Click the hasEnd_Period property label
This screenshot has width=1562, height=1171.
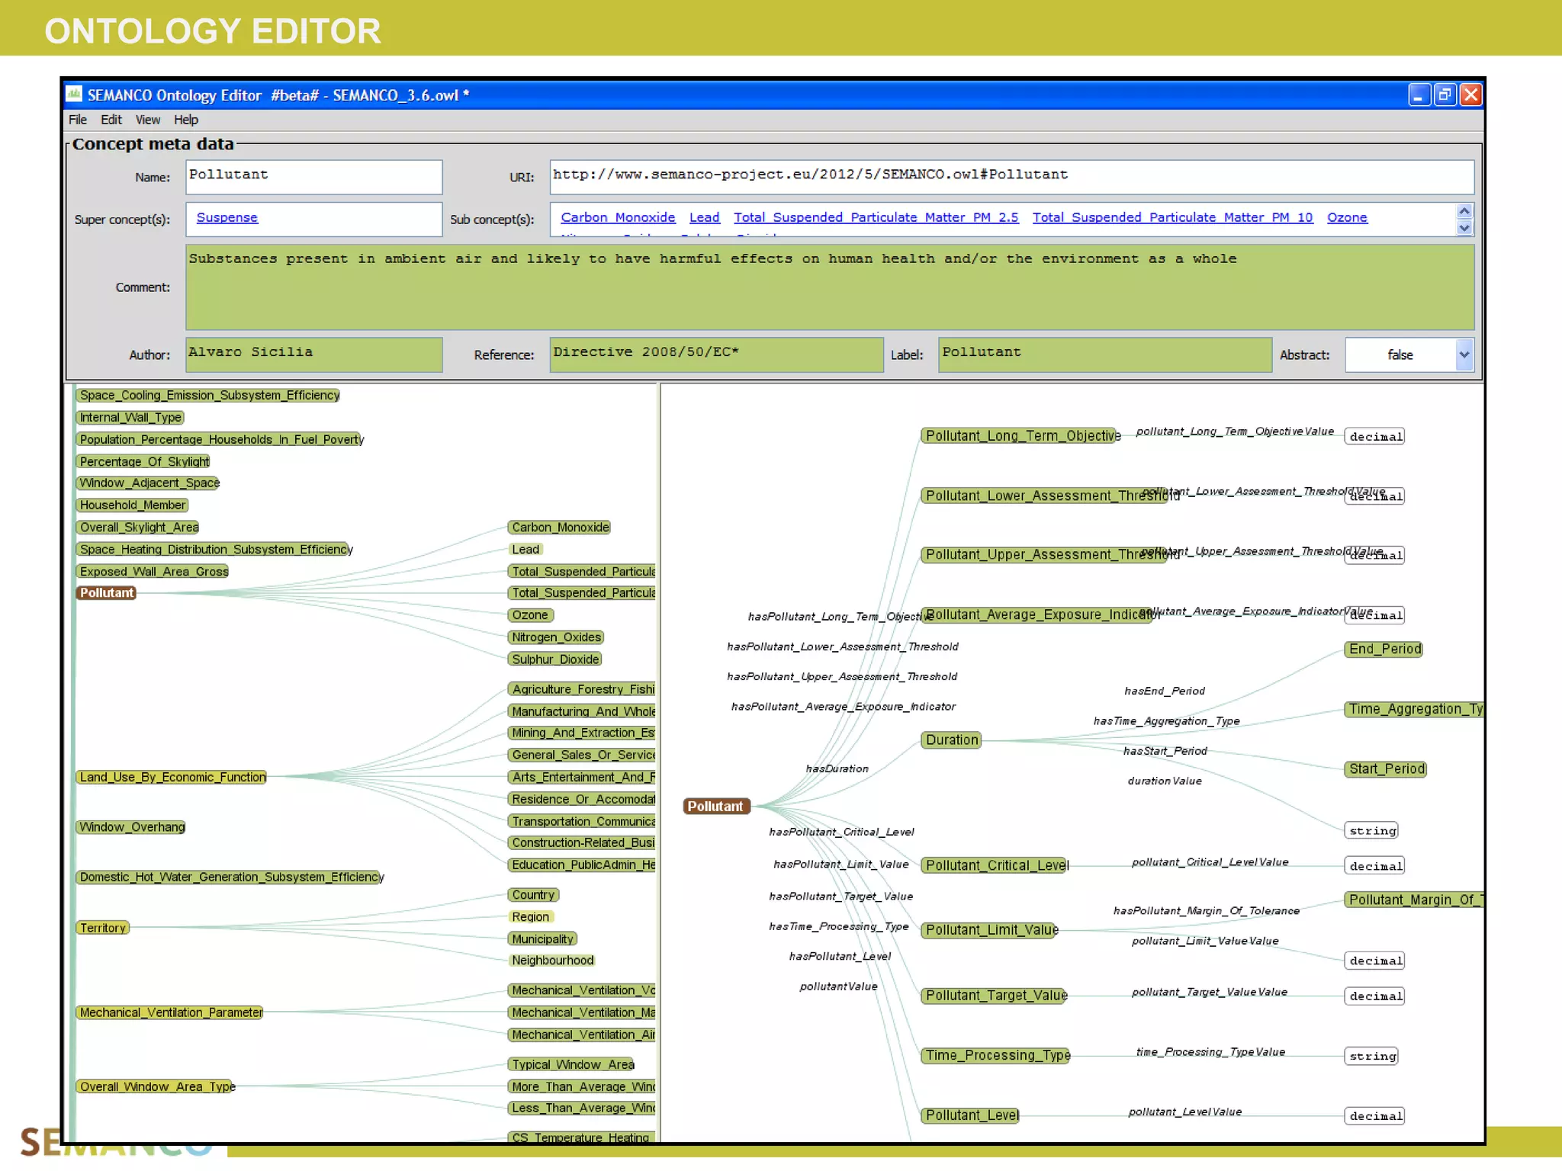point(1165,691)
